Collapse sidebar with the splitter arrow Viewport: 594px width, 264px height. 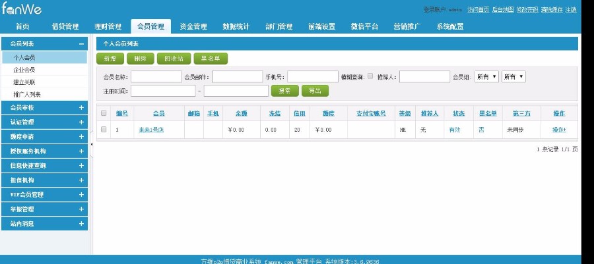click(91, 144)
